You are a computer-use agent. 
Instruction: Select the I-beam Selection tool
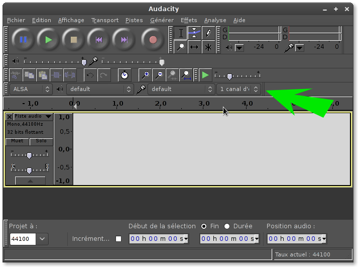181,33
